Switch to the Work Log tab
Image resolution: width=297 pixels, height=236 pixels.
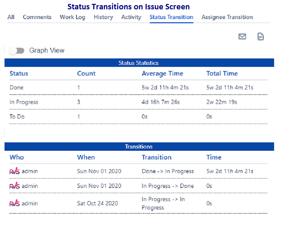[72, 17]
